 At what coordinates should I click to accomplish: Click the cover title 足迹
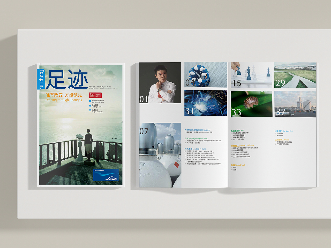coord(67,79)
